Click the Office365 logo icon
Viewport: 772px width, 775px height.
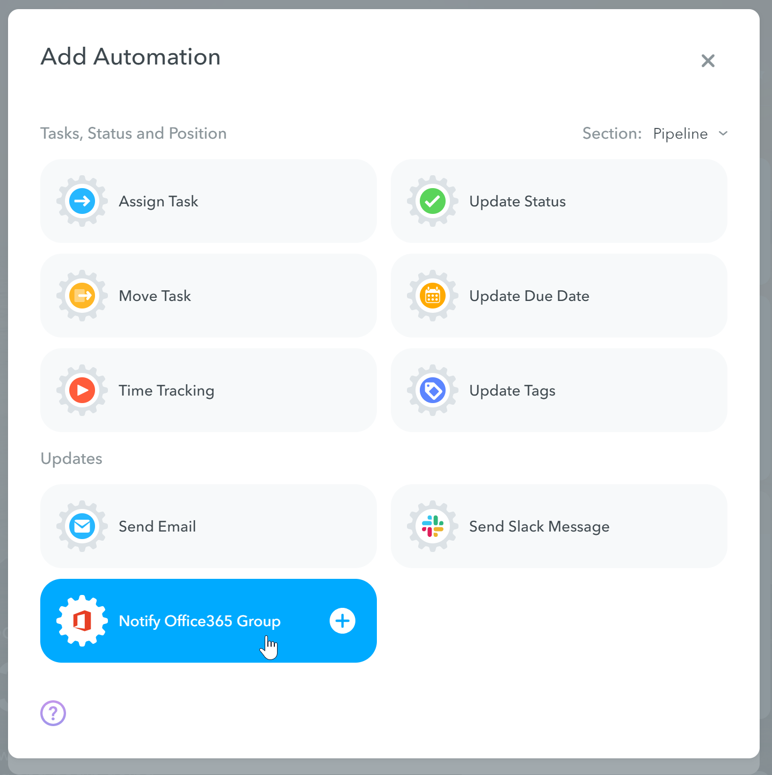coord(82,621)
